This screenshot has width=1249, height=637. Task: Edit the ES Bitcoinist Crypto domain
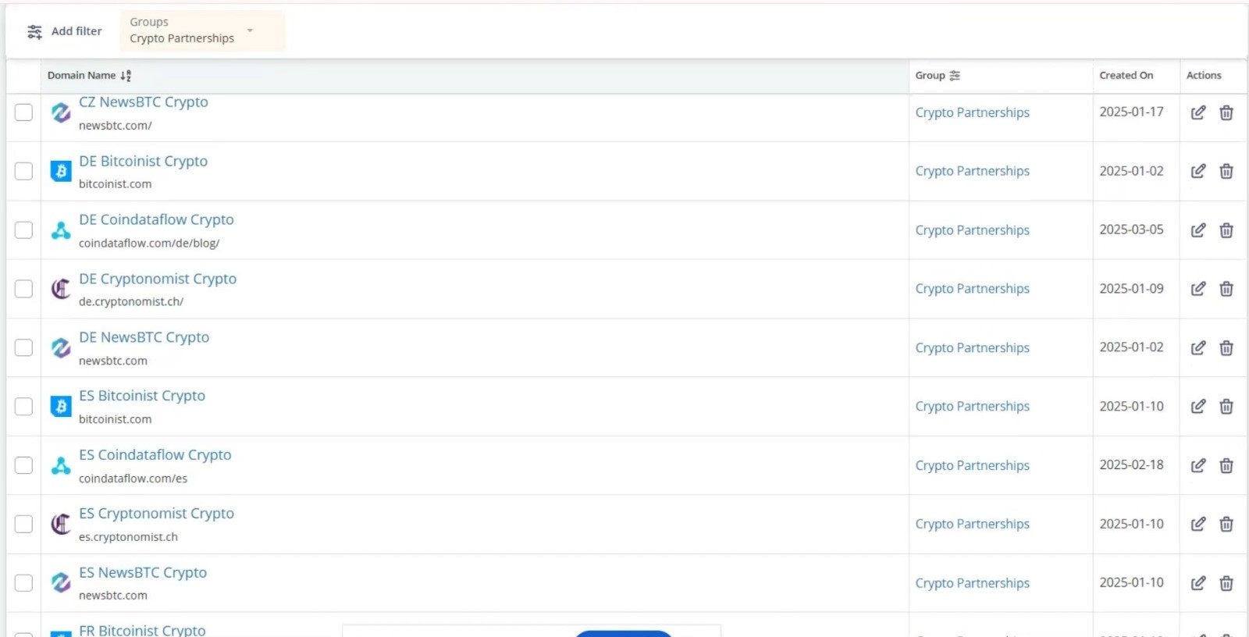pos(1198,407)
